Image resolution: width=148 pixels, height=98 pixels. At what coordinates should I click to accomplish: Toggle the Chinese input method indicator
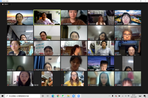[x=128, y=96]
